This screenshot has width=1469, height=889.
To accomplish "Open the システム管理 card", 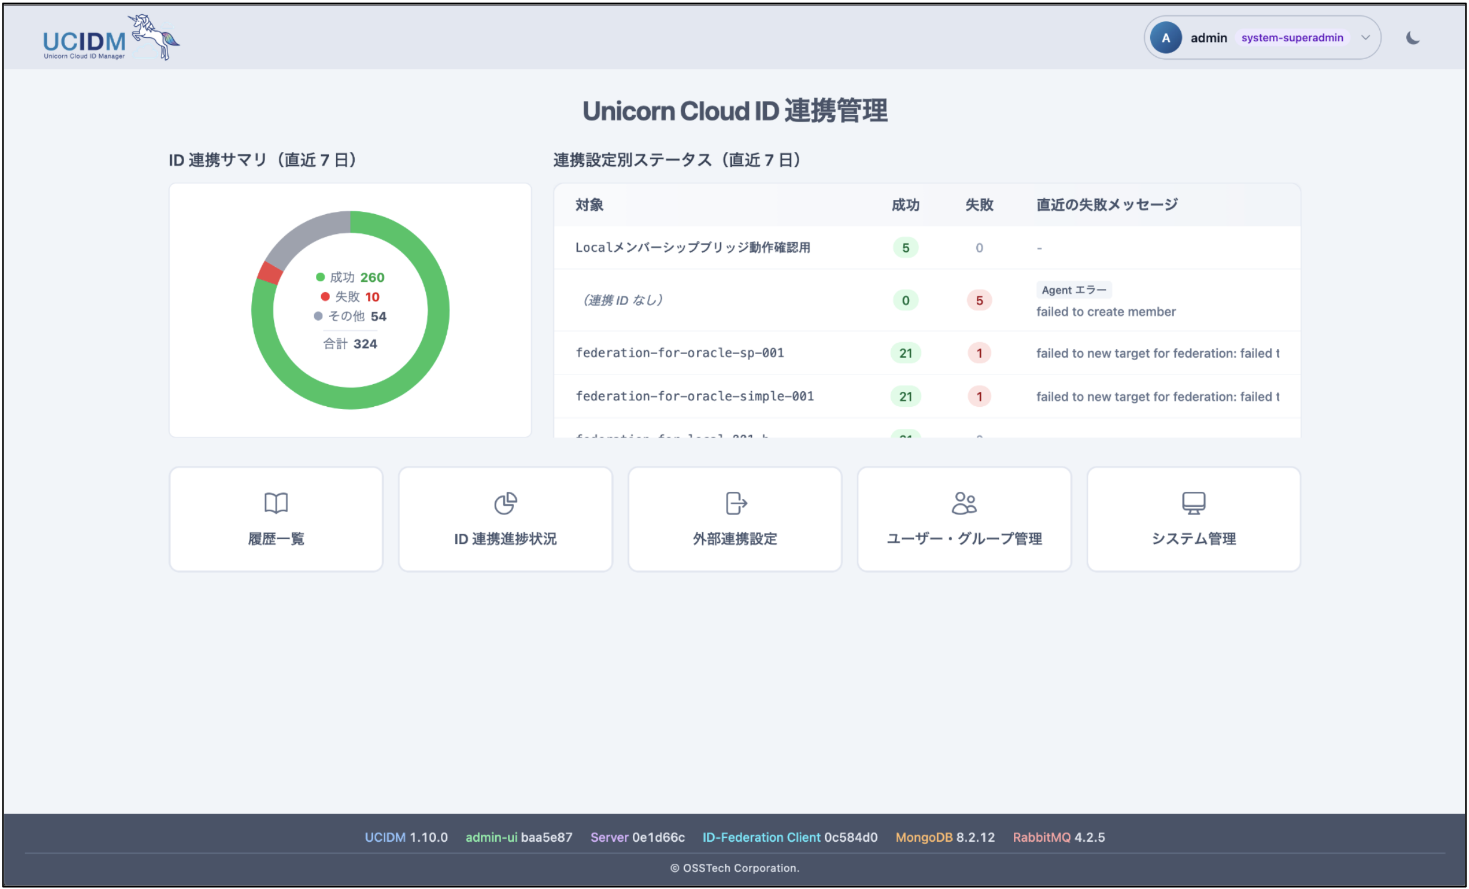I will click(1193, 519).
